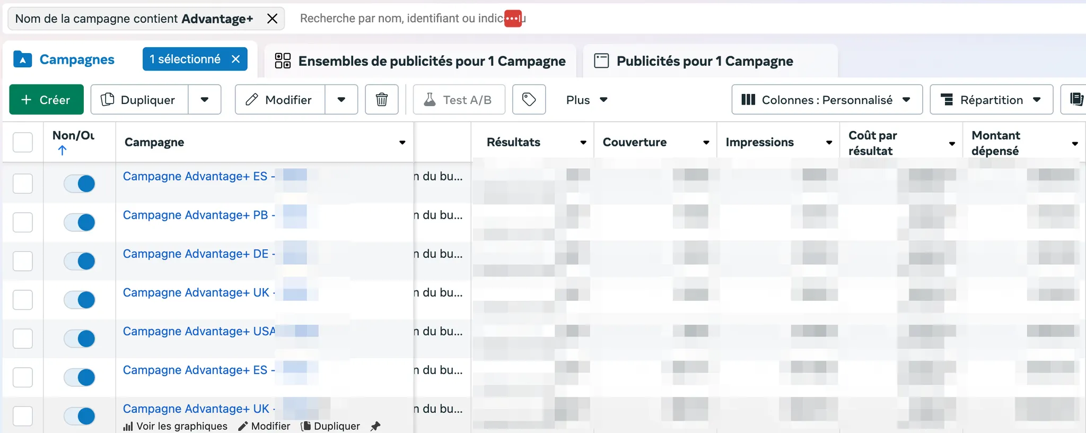Image resolution: width=1086 pixels, height=433 pixels.
Task: Check the box for first Campagne Advantage+ ES row
Action: (23, 184)
